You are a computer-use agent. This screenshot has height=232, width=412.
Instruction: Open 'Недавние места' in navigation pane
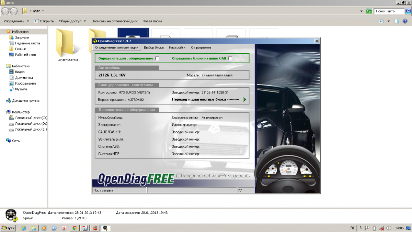click(27, 43)
